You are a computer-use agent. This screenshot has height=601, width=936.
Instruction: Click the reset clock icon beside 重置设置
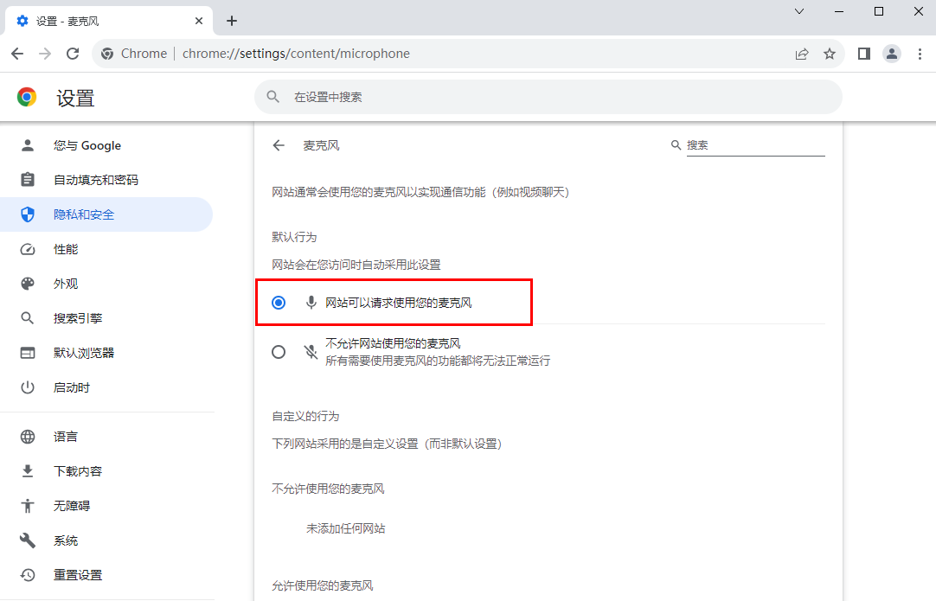pyautogui.click(x=28, y=575)
